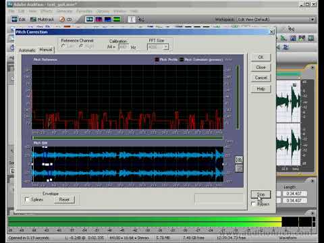
Task: Open the Options menu
Action: 103,11
